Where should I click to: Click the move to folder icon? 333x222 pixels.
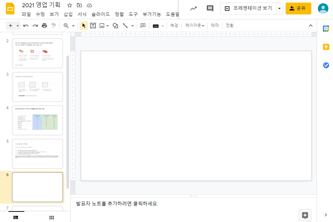(x=79, y=5)
